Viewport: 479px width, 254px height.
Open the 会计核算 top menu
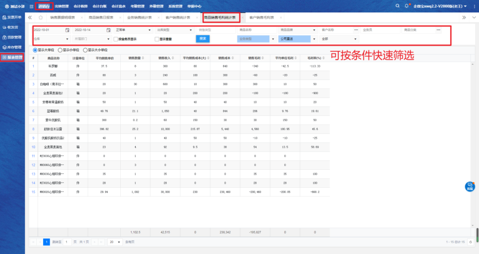coord(80,6)
